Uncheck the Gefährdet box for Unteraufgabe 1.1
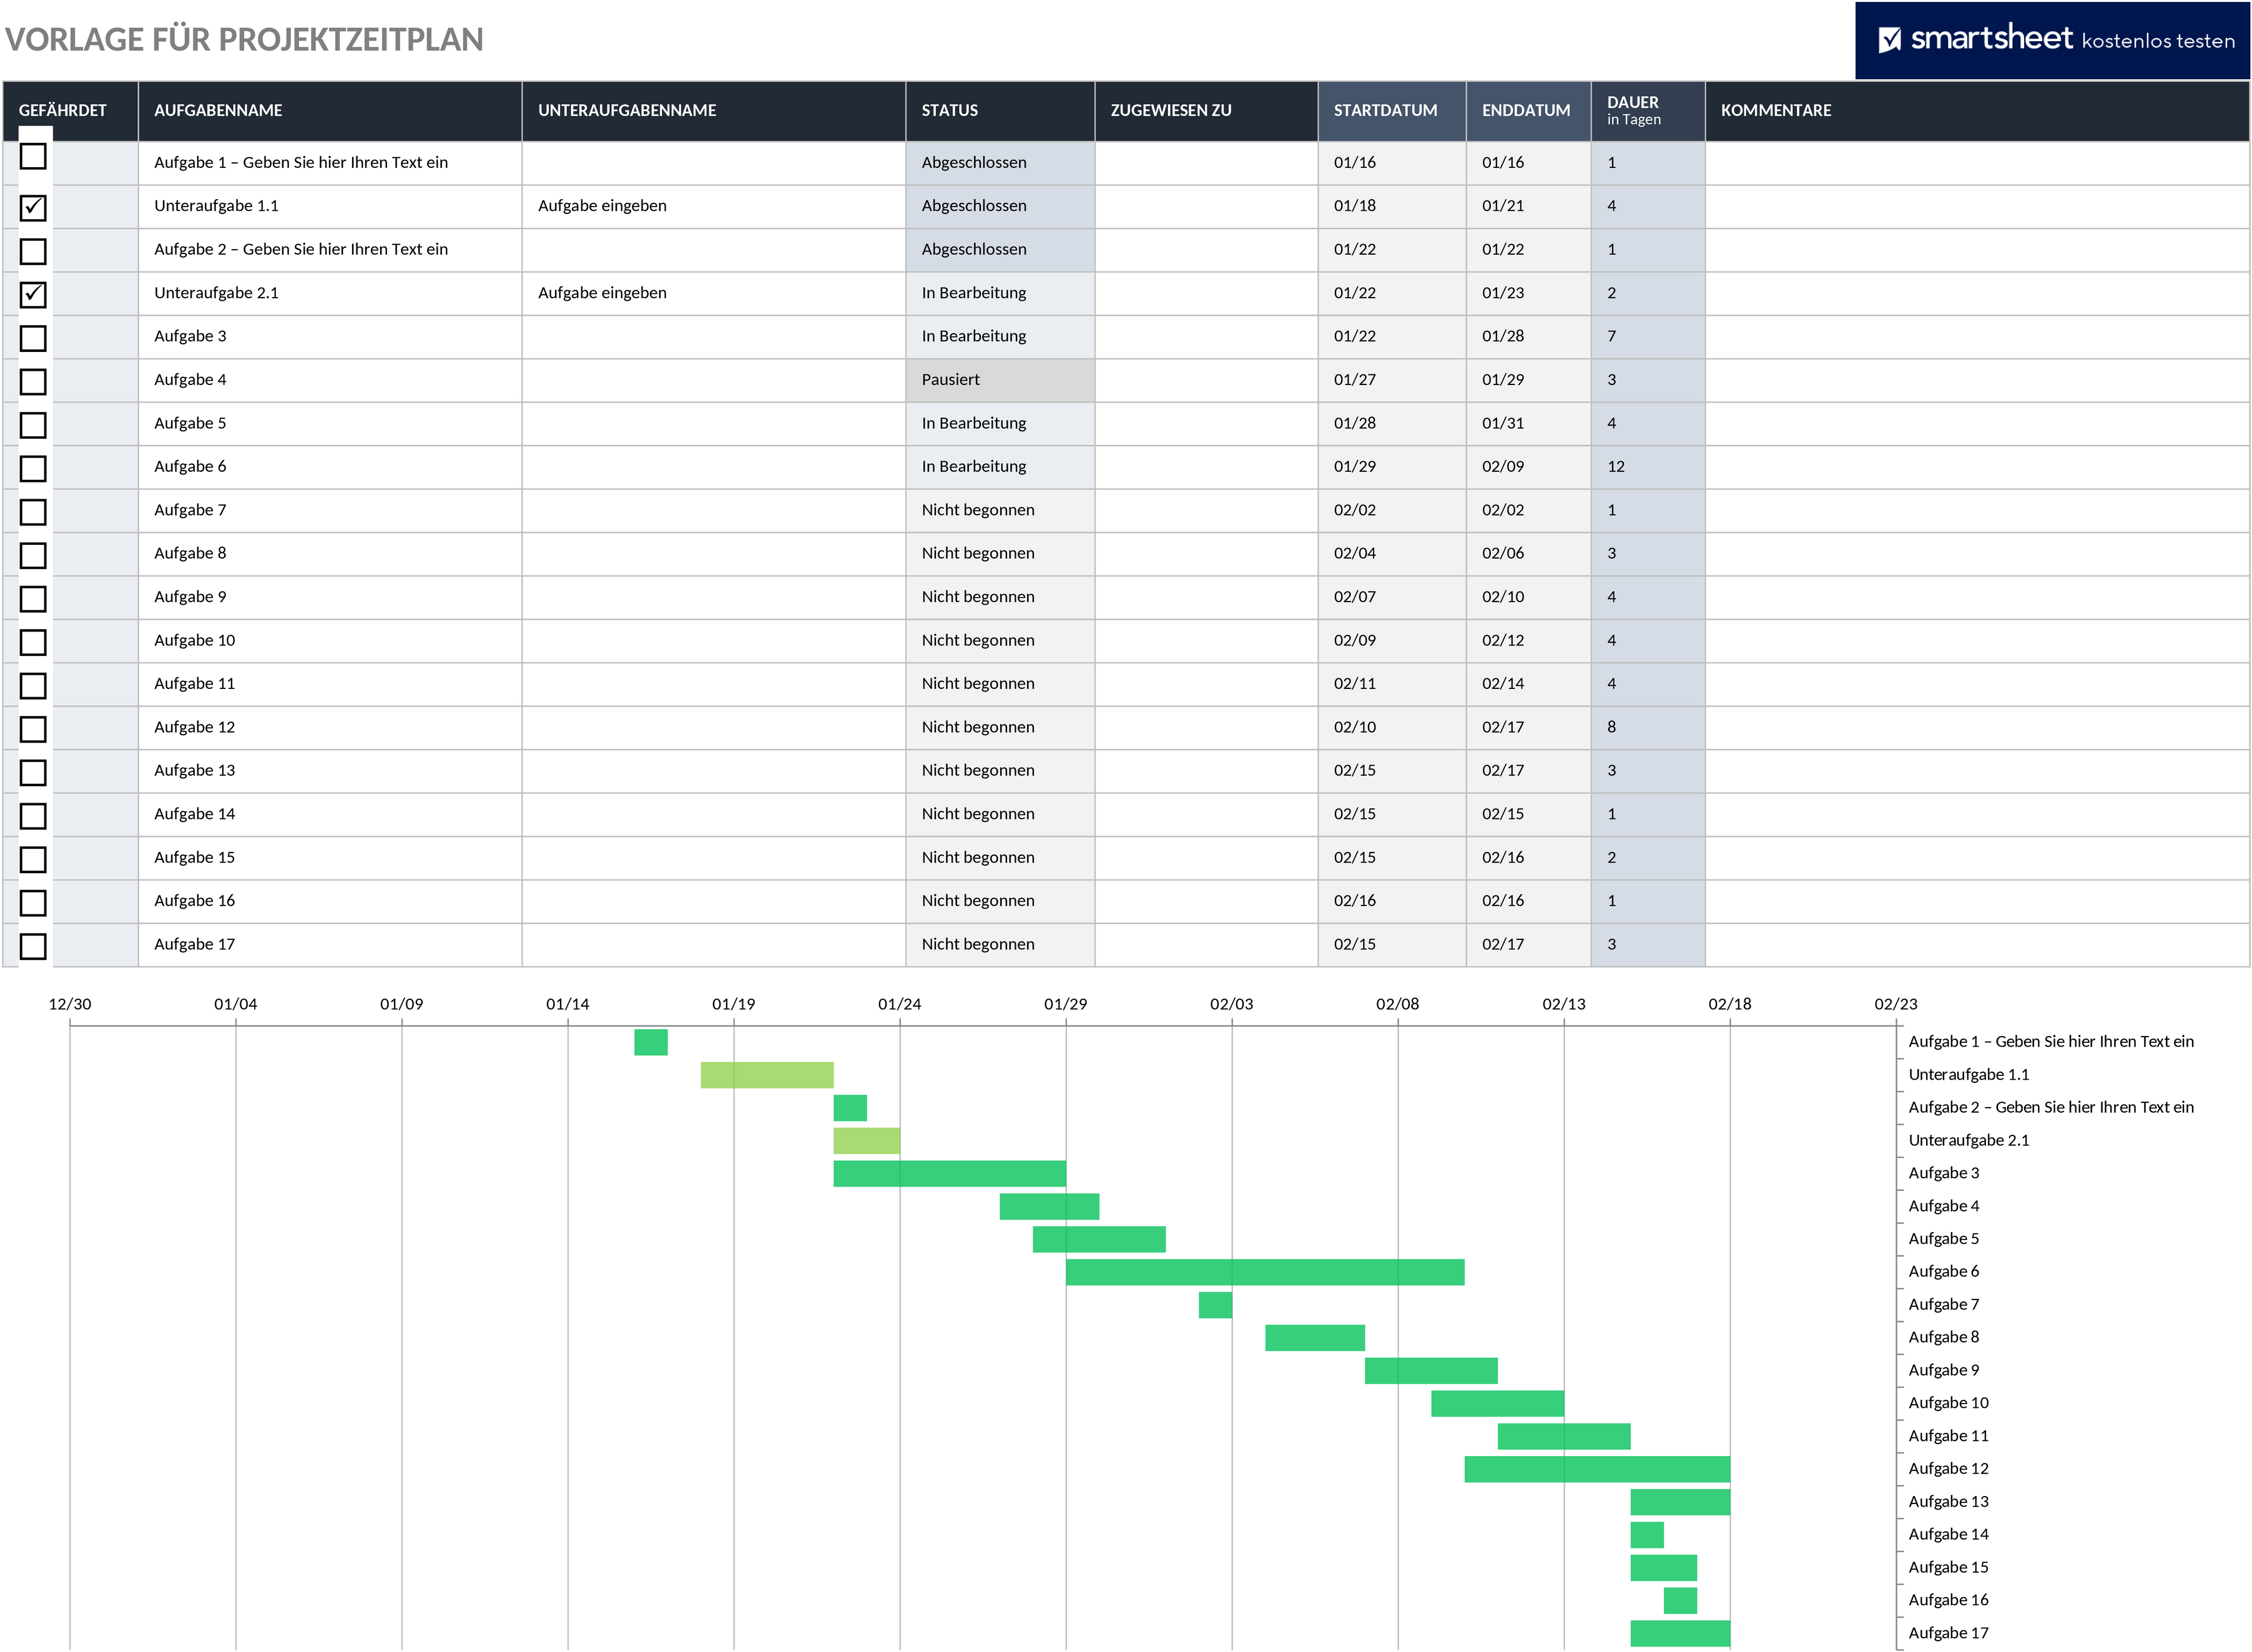 [x=33, y=207]
